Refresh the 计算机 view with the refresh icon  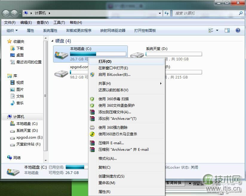click(167, 13)
